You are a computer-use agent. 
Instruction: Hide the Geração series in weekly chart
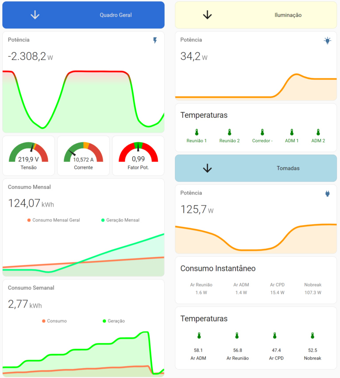click(x=113, y=321)
